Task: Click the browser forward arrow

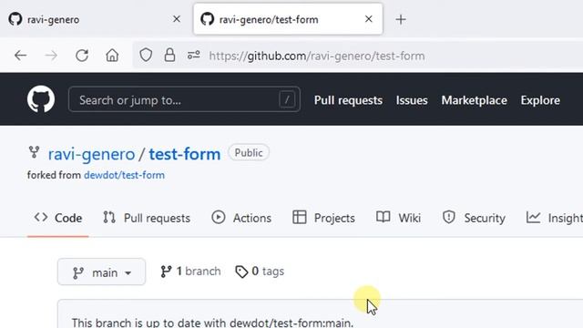Action: tap(51, 56)
